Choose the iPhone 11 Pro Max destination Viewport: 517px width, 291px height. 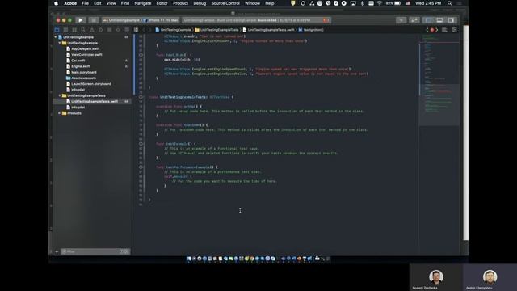(162, 20)
